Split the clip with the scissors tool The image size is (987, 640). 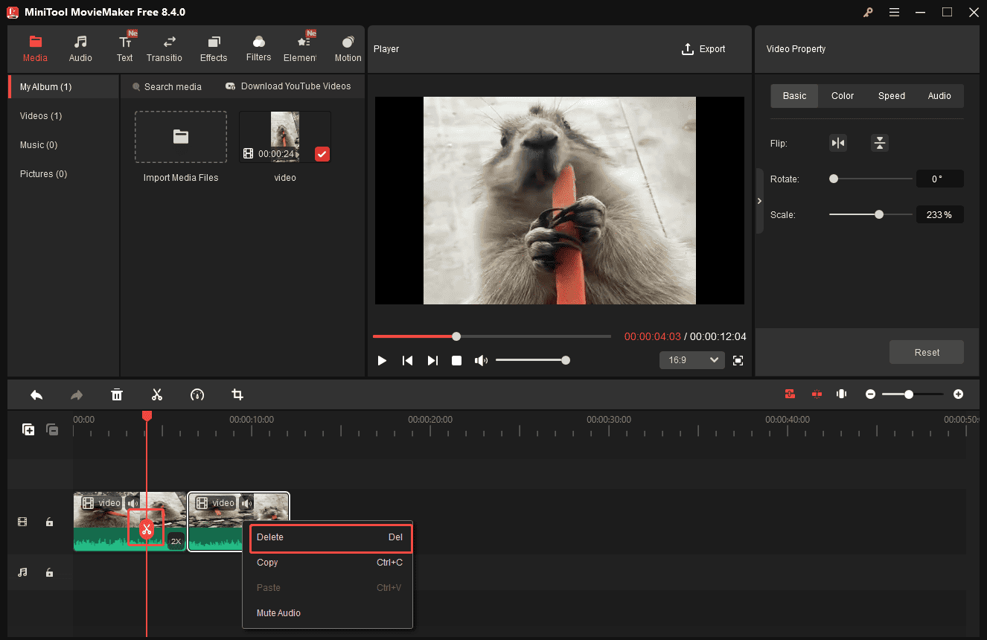157,394
